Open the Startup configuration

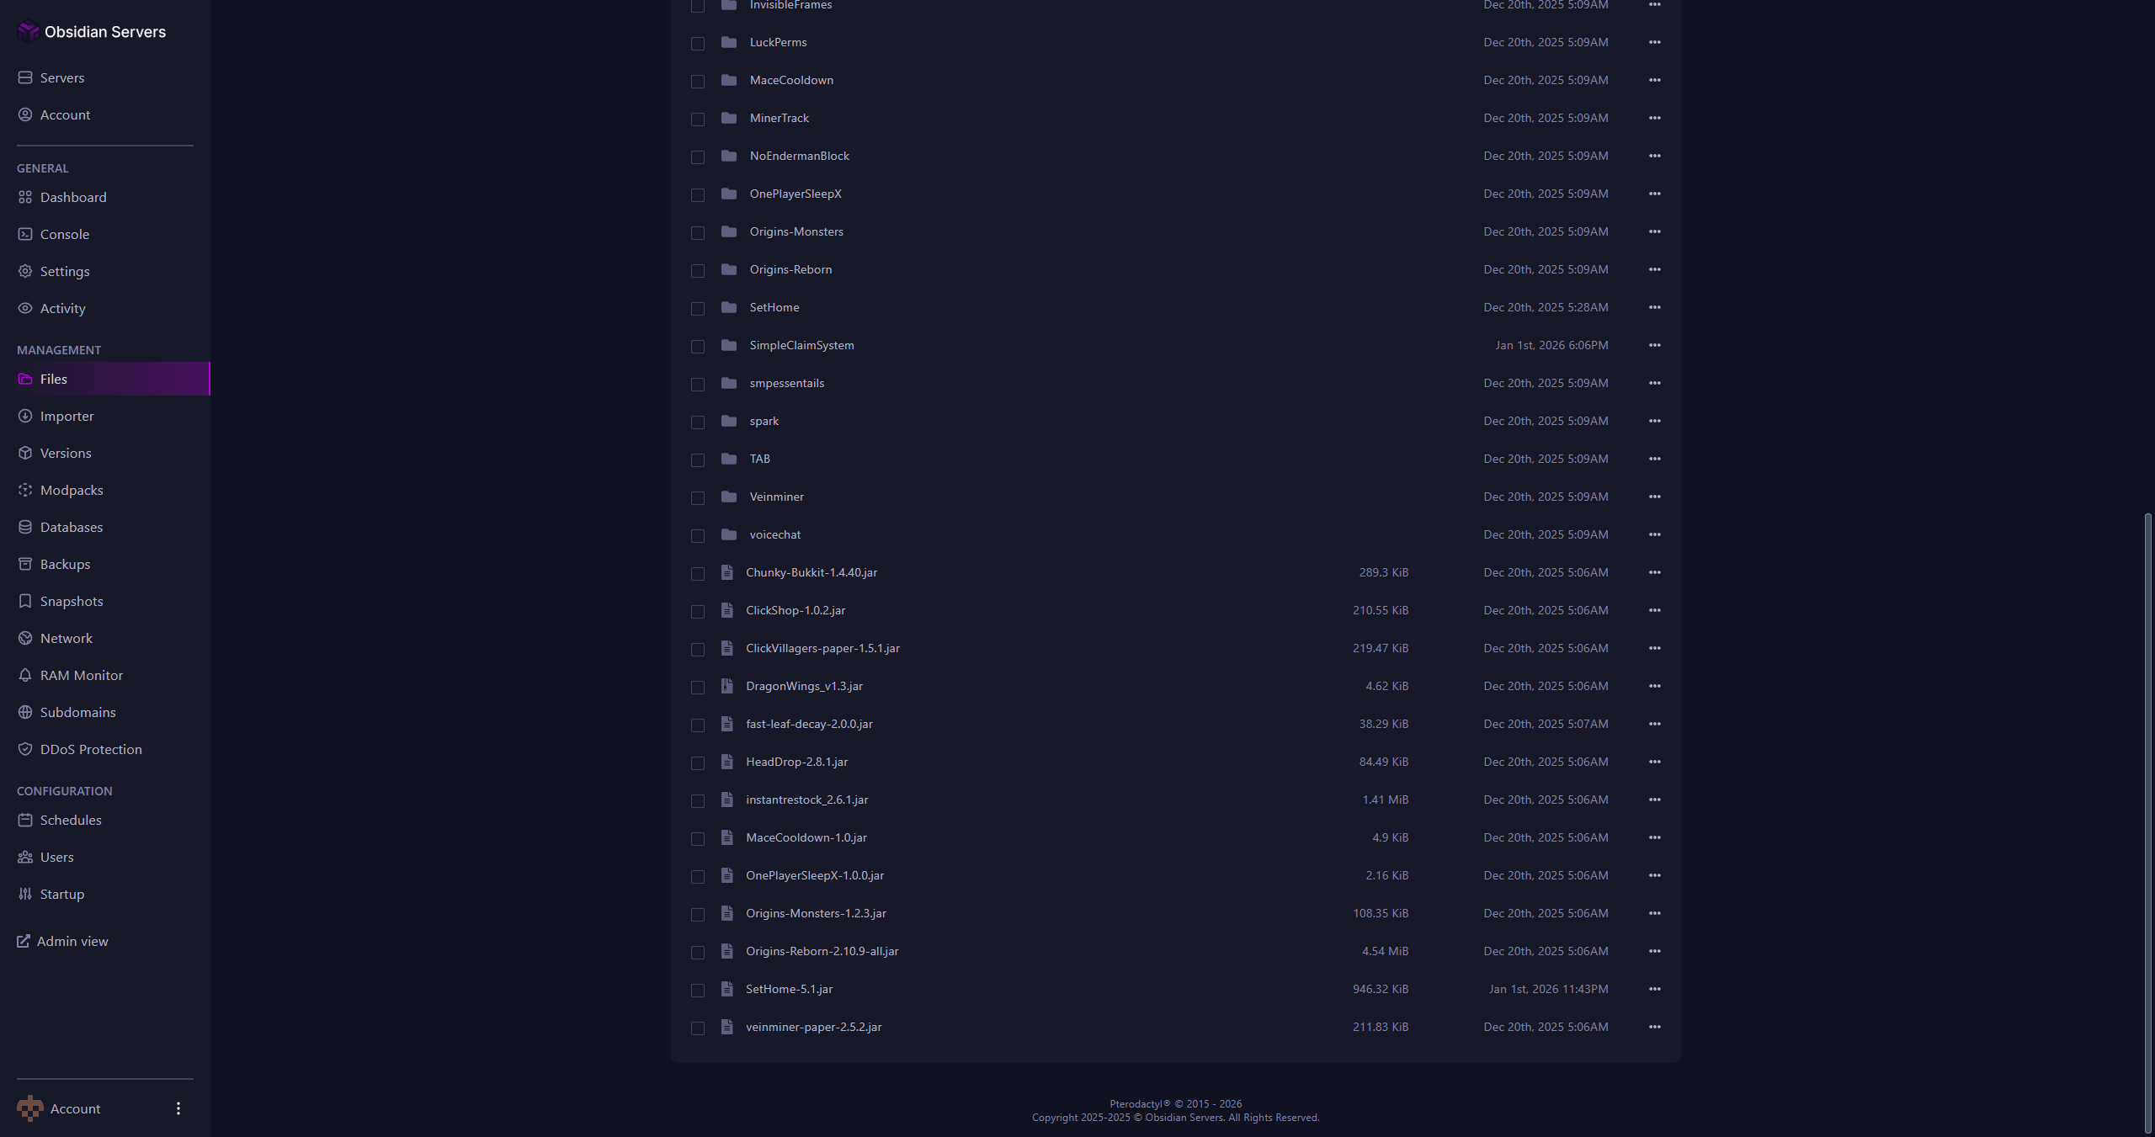(61, 894)
